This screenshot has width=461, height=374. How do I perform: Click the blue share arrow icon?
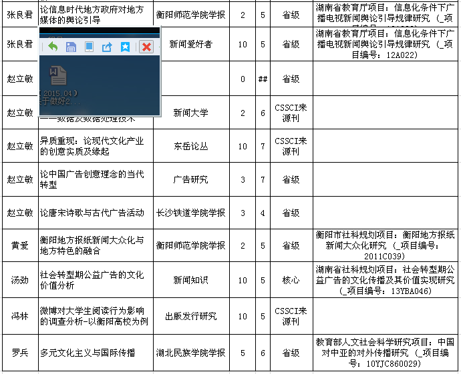107,47
